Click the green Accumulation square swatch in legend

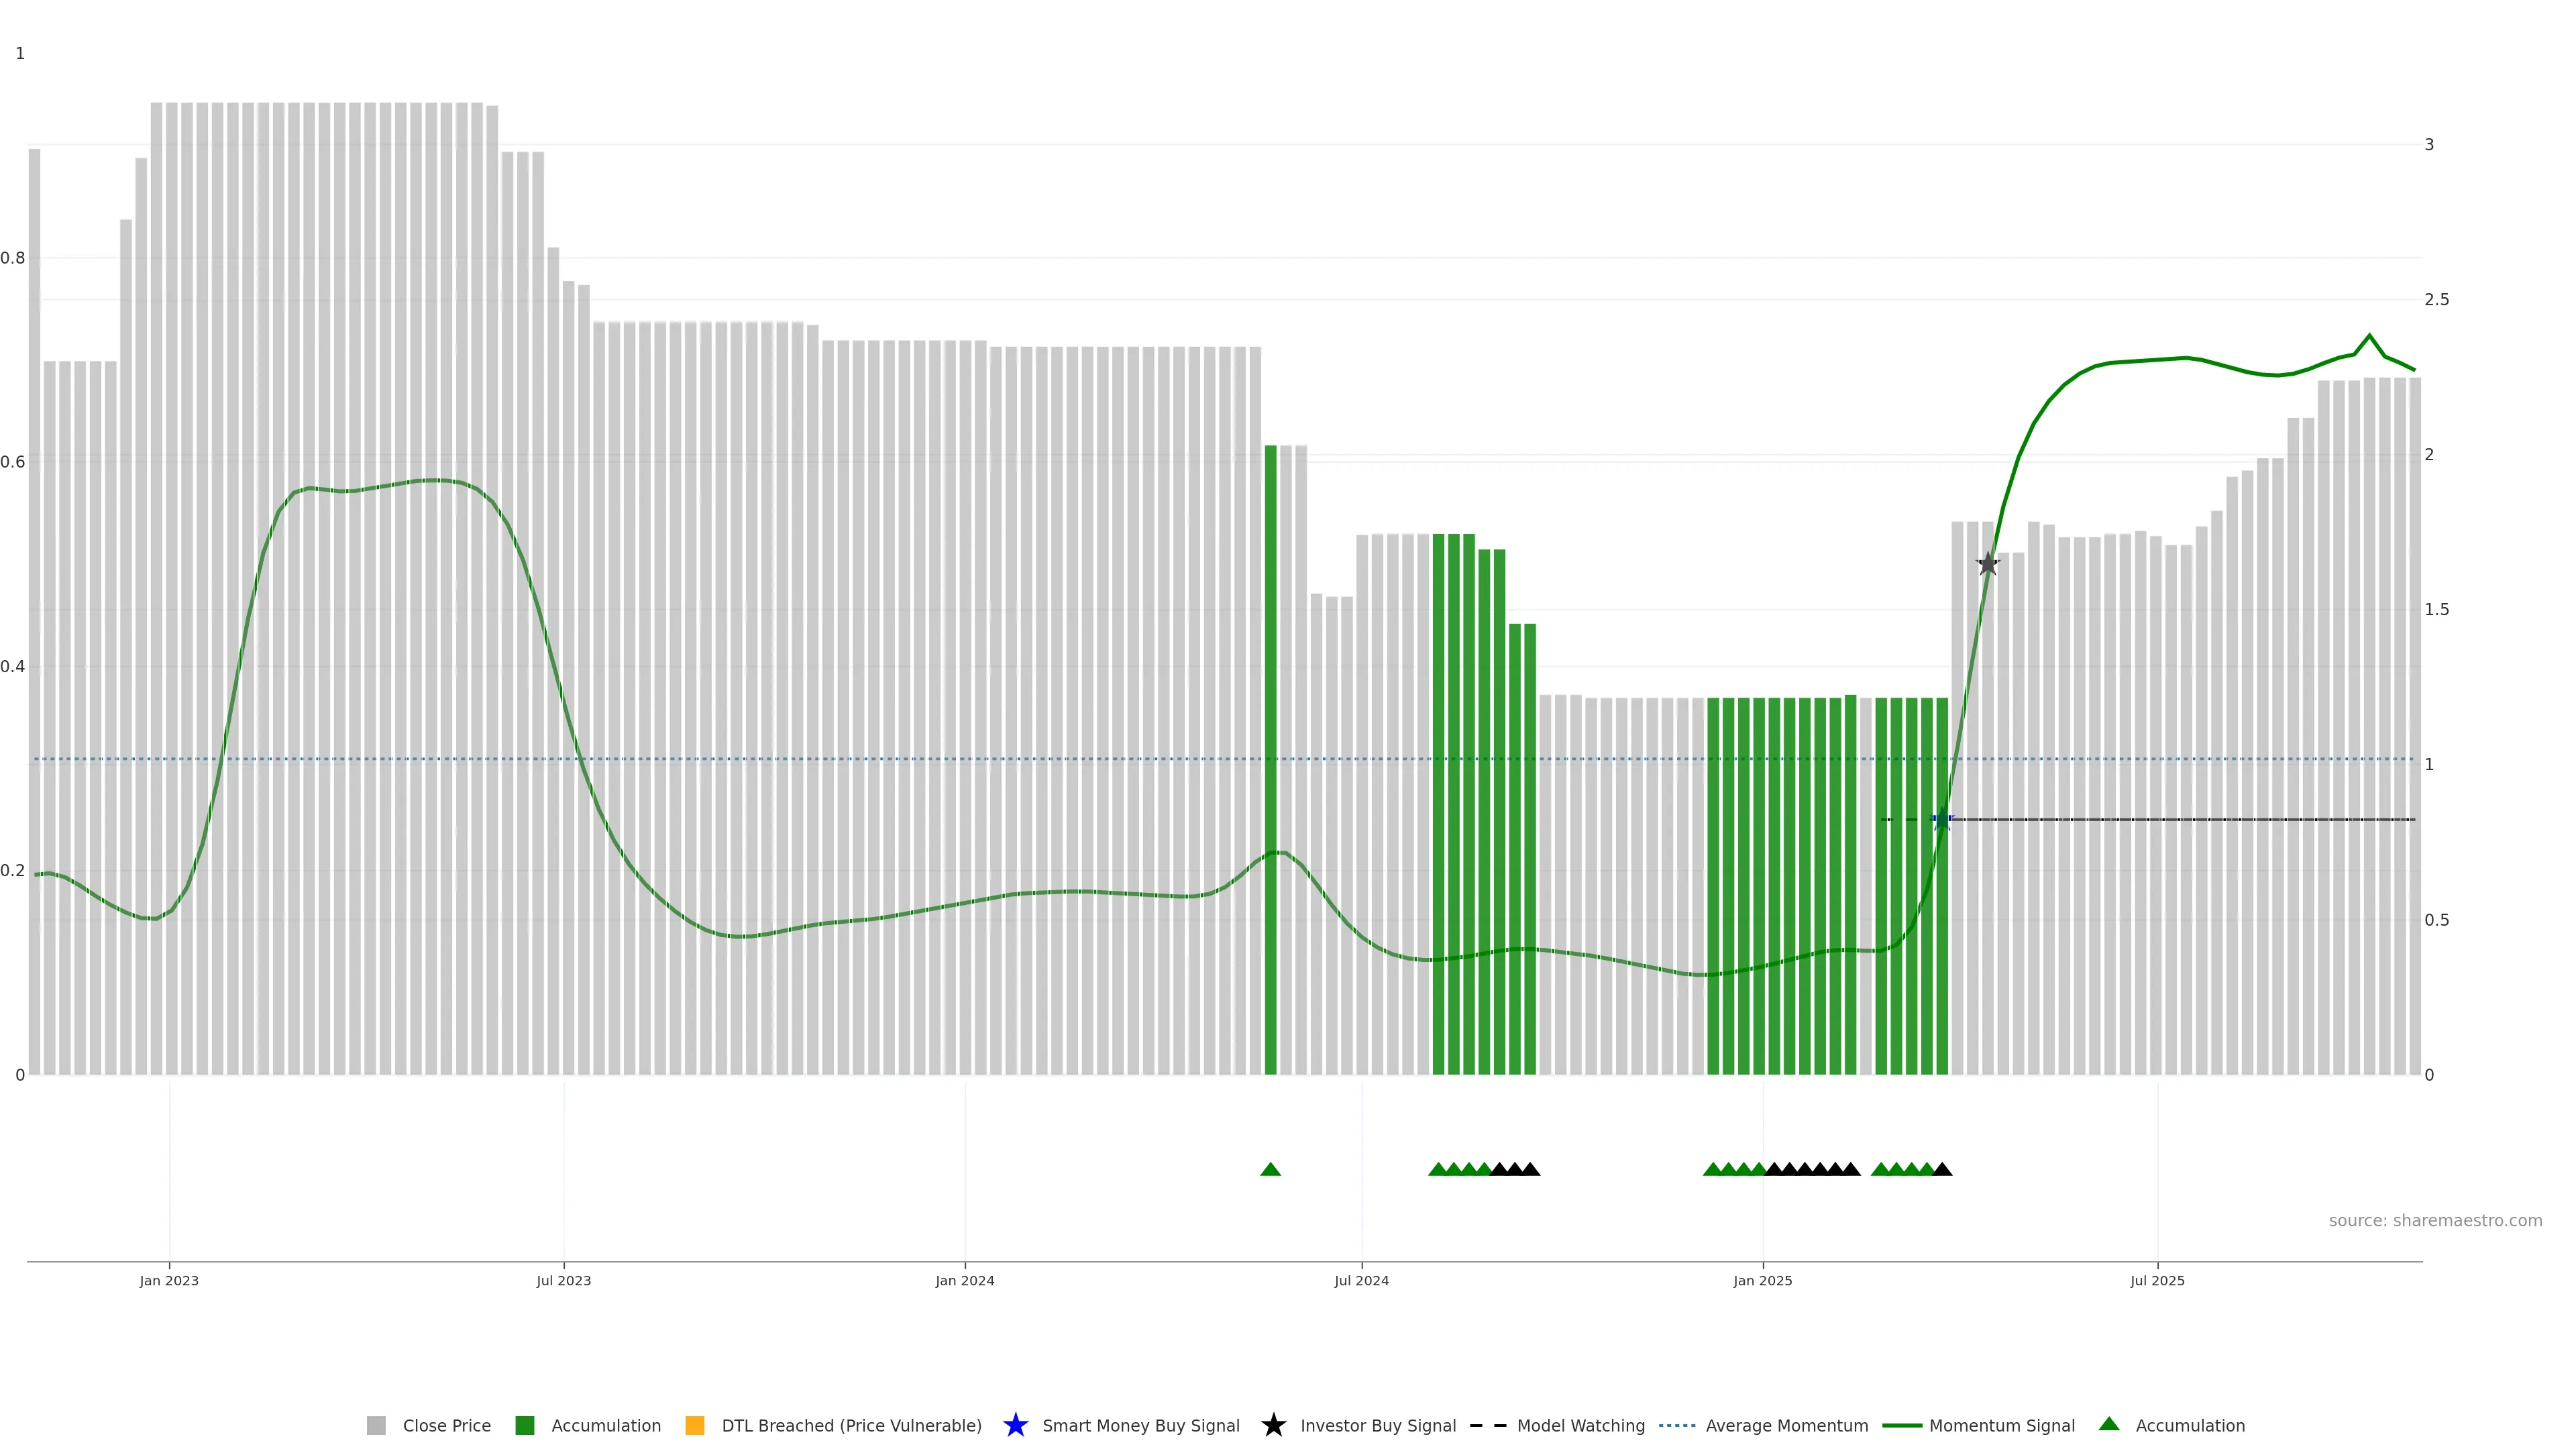[x=525, y=1425]
